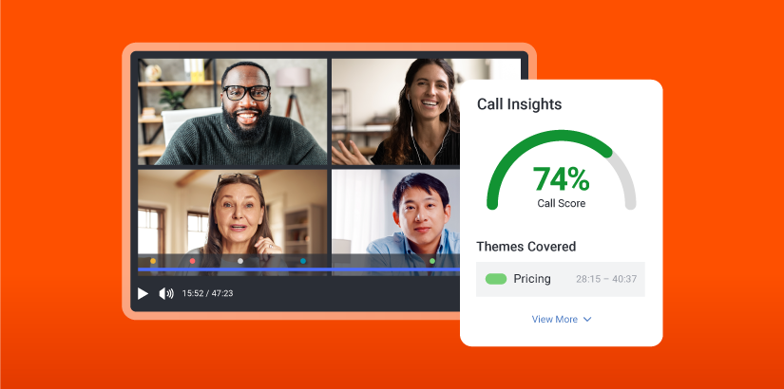
Task: Click the View More link
Action: [555, 320]
